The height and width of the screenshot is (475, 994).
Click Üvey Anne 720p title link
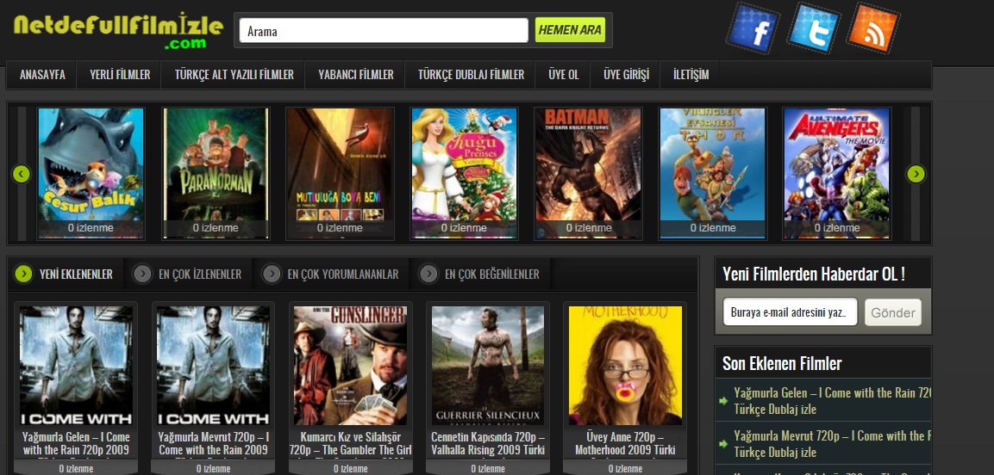pyautogui.click(x=625, y=443)
